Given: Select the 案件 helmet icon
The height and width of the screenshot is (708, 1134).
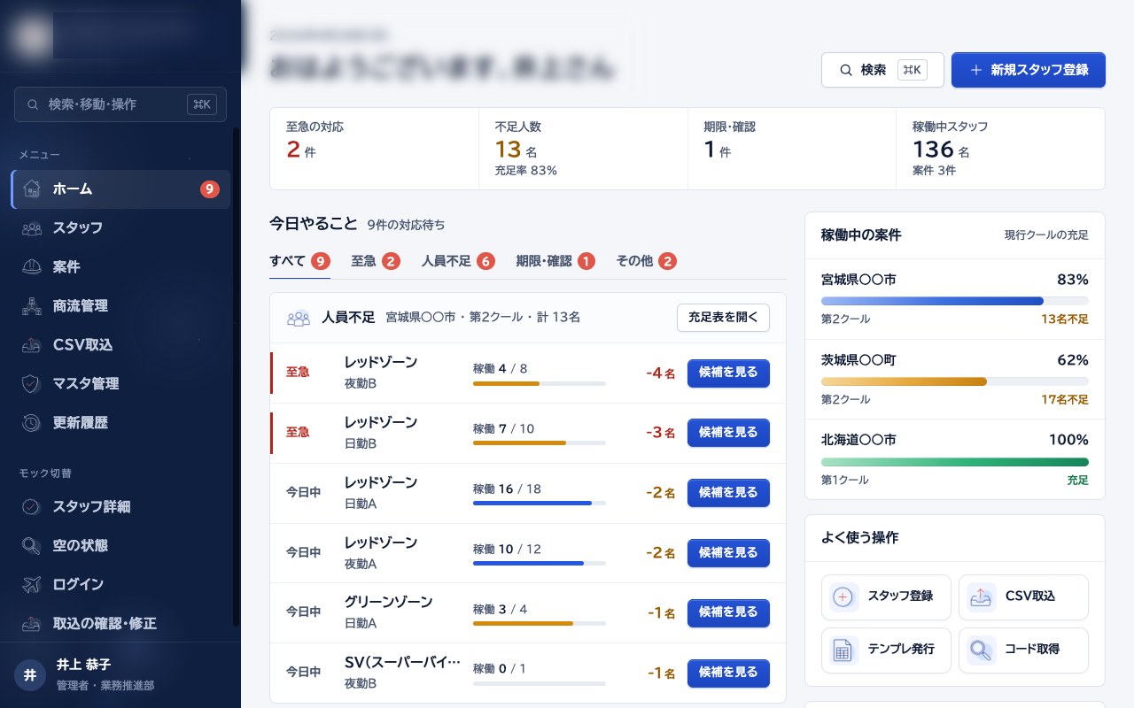Looking at the screenshot, I should tap(32, 266).
